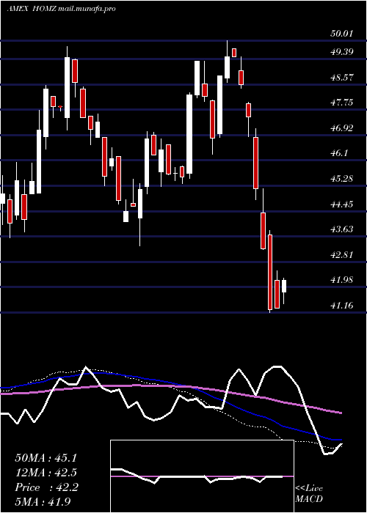Viewport: 367px width, 513px height.
Task: Click the Price : 42.2 reading
Action: [46, 487]
